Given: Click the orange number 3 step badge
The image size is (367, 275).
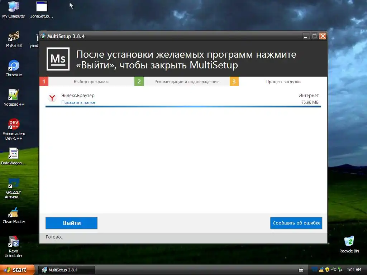Looking at the screenshot, I should (234, 82).
